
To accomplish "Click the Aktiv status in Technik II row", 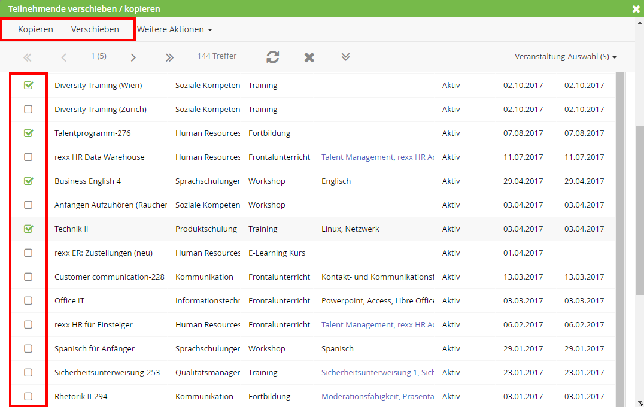I will pyautogui.click(x=451, y=229).
